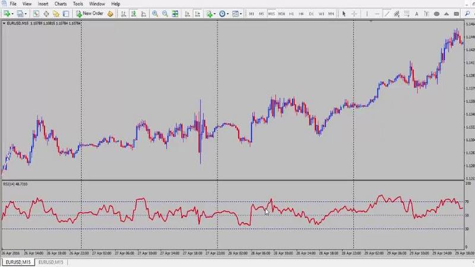
Task: Open the Navigator panel
Action: click(x=56, y=14)
